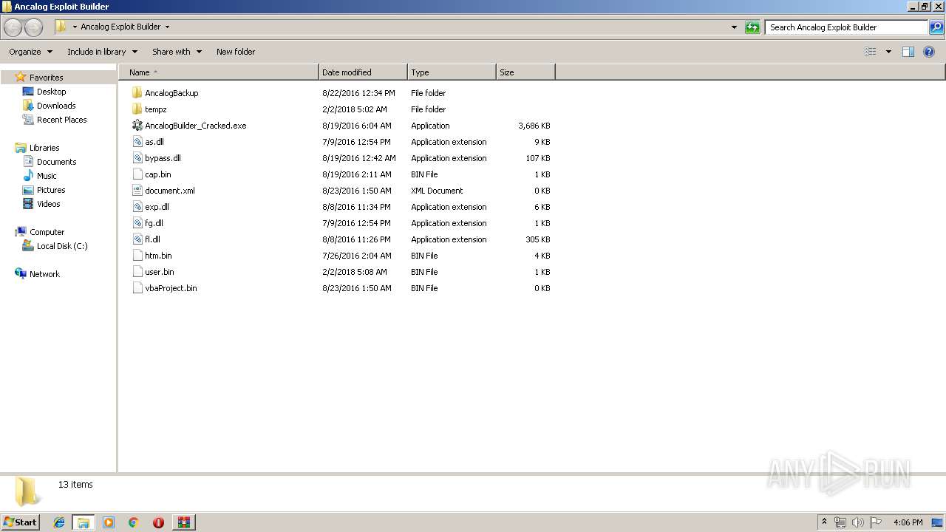Open Include in library dropdown
Image resolution: width=946 pixels, height=532 pixels.
click(102, 52)
